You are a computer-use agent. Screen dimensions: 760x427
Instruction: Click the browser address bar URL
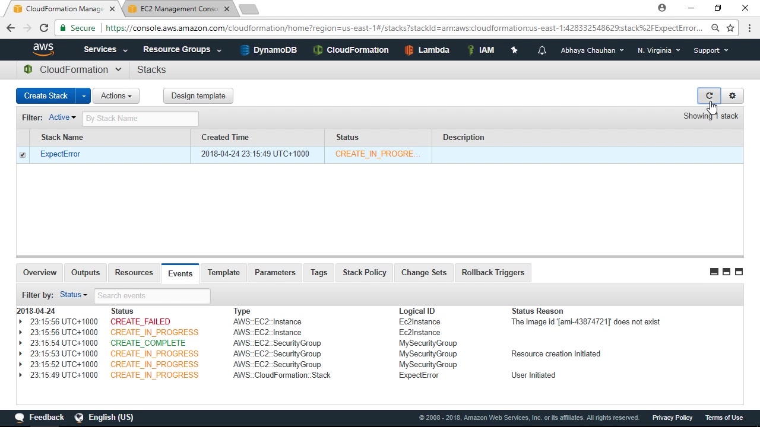click(404, 28)
